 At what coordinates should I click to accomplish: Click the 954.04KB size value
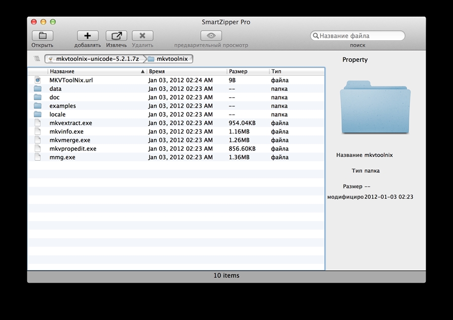pos(242,123)
